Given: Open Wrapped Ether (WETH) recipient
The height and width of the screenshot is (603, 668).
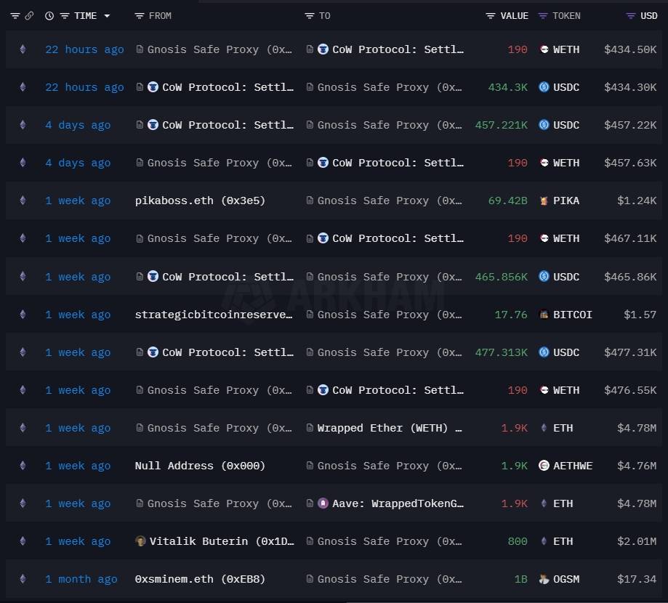Looking at the screenshot, I should 390,428.
